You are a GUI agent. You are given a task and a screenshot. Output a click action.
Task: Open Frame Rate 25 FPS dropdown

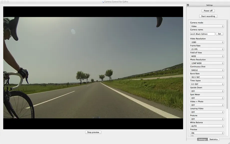[207, 49]
